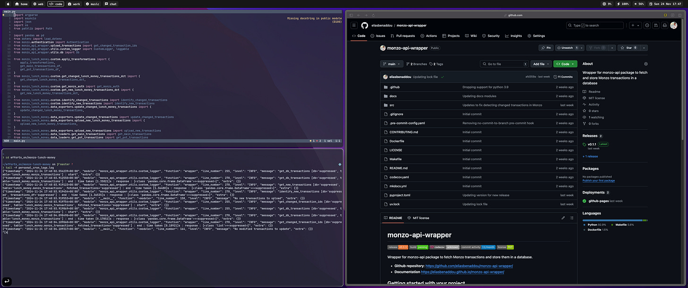This screenshot has width=688, height=288.
Task: Switch to the home workspace
Action: tap(21, 4)
